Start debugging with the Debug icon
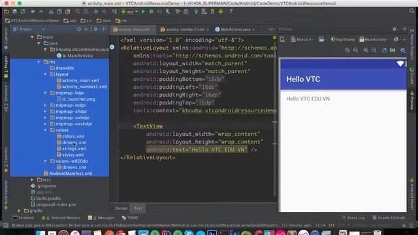 (x=151, y=12)
